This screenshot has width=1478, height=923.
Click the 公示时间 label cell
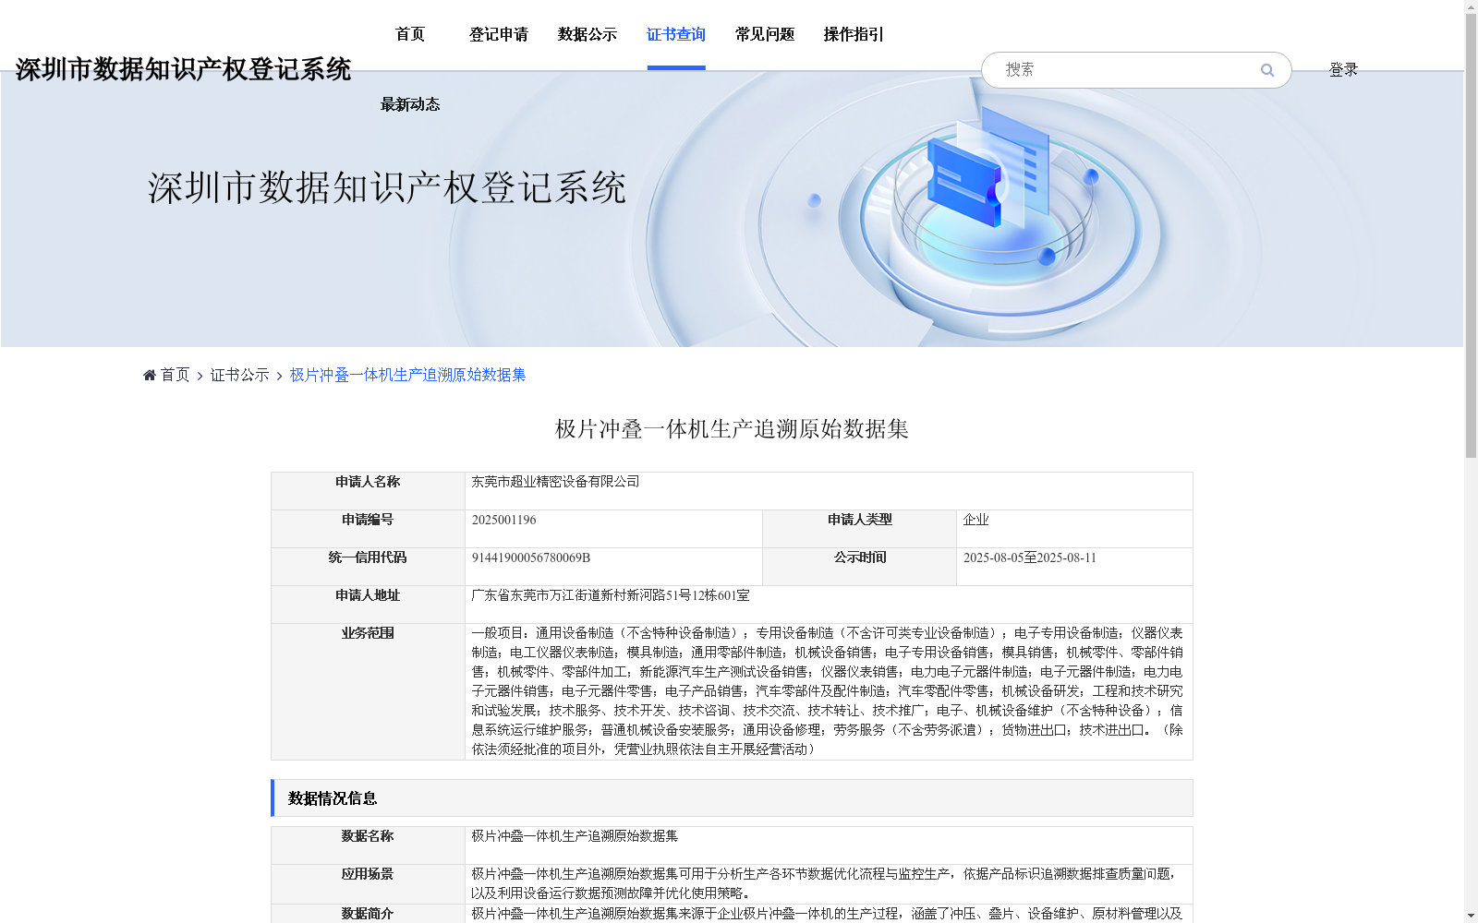pyautogui.click(x=859, y=567)
